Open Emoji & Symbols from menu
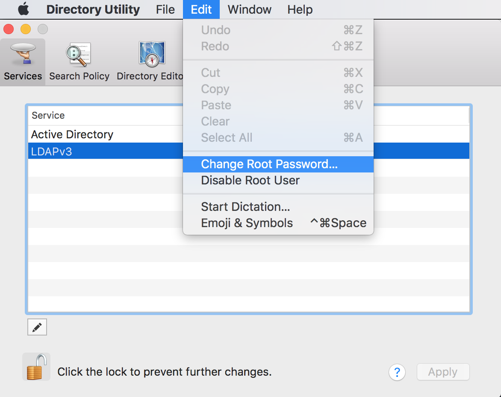Image resolution: width=501 pixels, height=397 pixels. [x=247, y=223]
